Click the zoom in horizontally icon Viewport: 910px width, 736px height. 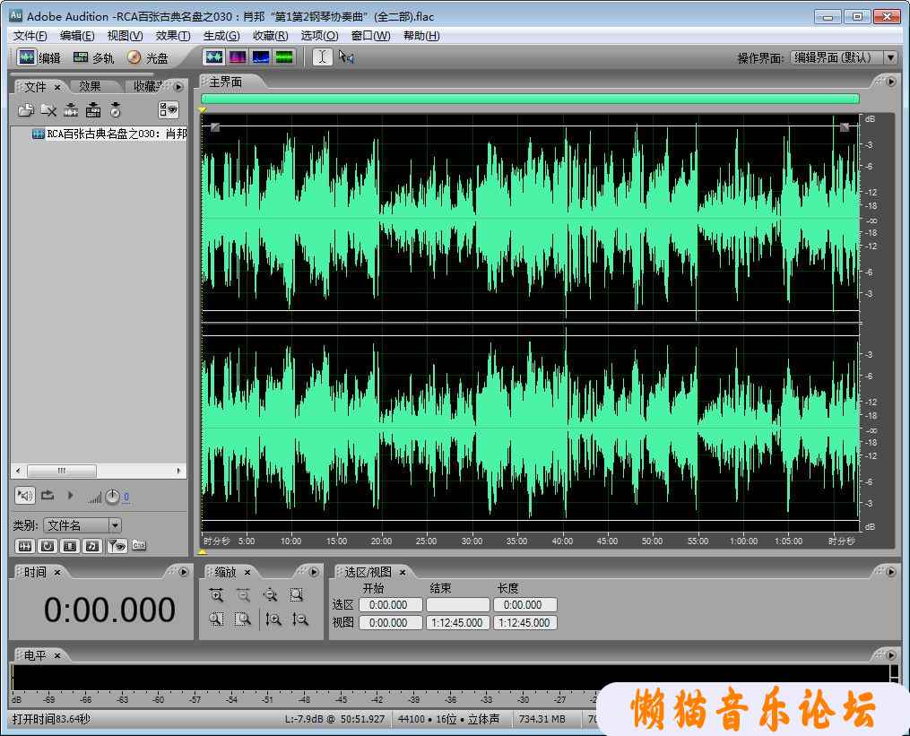[x=216, y=595]
